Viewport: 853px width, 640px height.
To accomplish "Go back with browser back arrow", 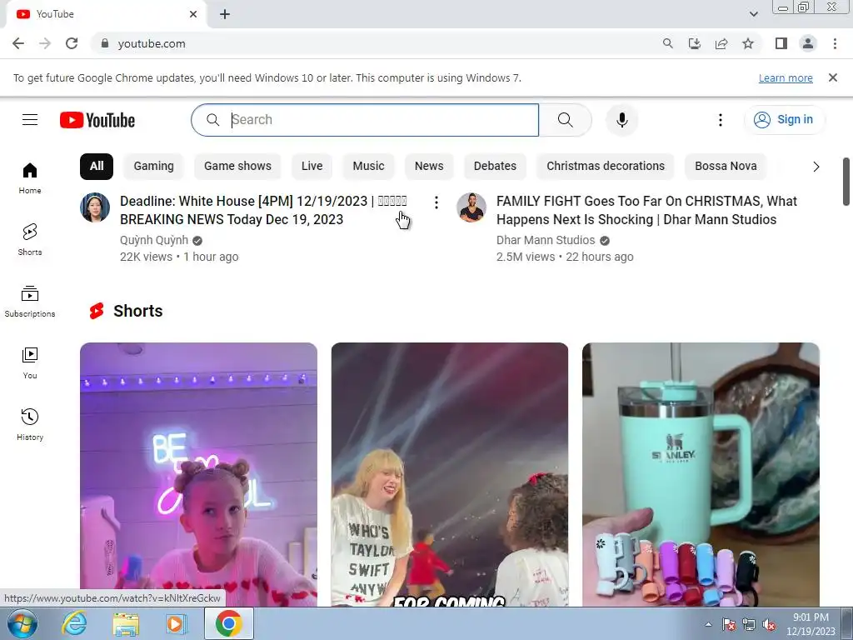I will pyautogui.click(x=18, y=43).
